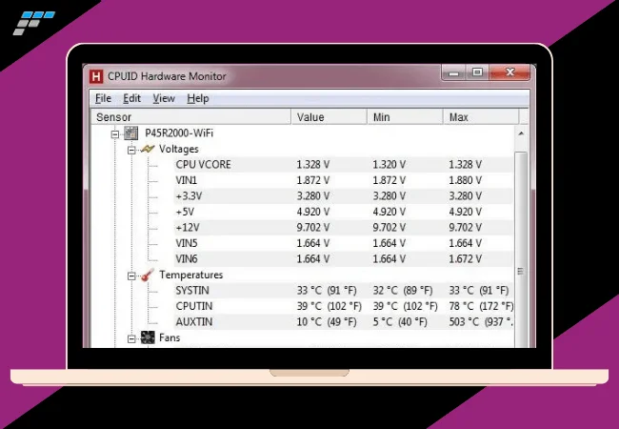
Task: Select the Fans tree label
Action: point(170,337)
